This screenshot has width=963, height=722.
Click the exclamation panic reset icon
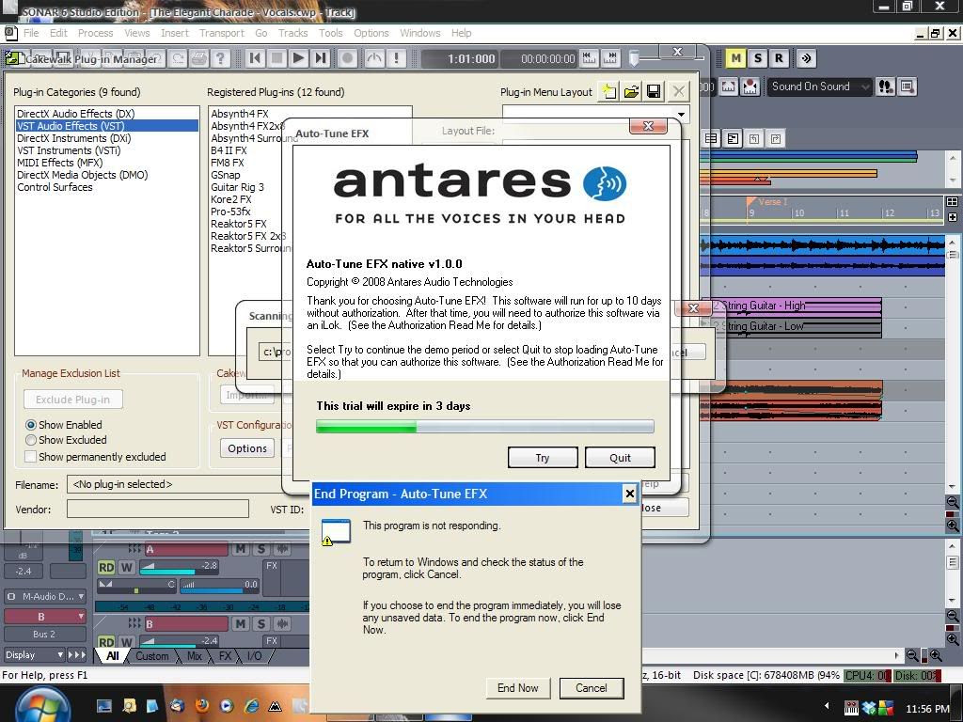(x=396, y=58)
